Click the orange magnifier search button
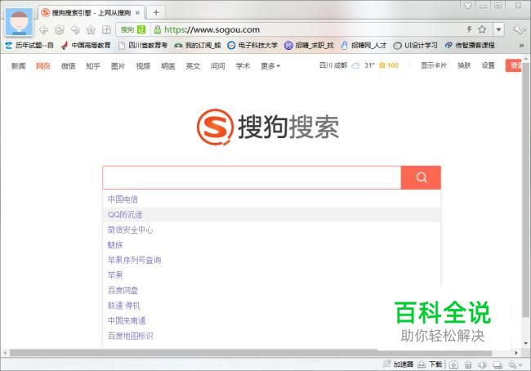The image size is (531, 371). 421,177
